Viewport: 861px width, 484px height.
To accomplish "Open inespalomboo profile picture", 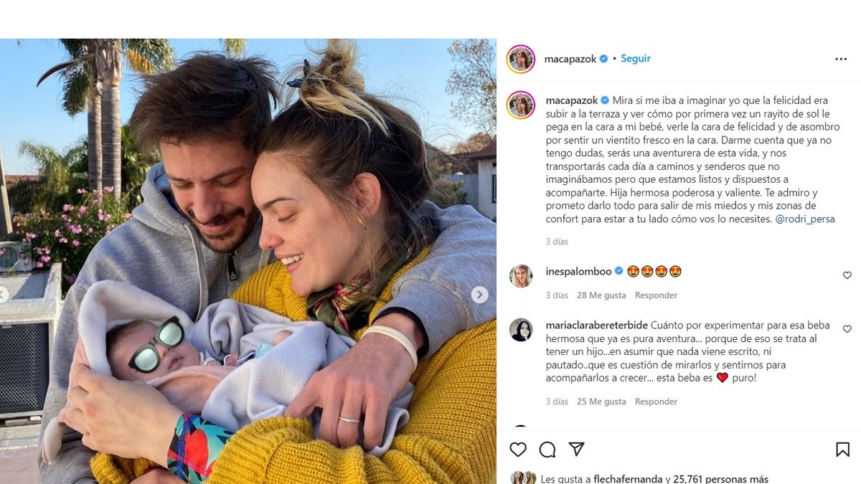I will click(x=521, y=276).
